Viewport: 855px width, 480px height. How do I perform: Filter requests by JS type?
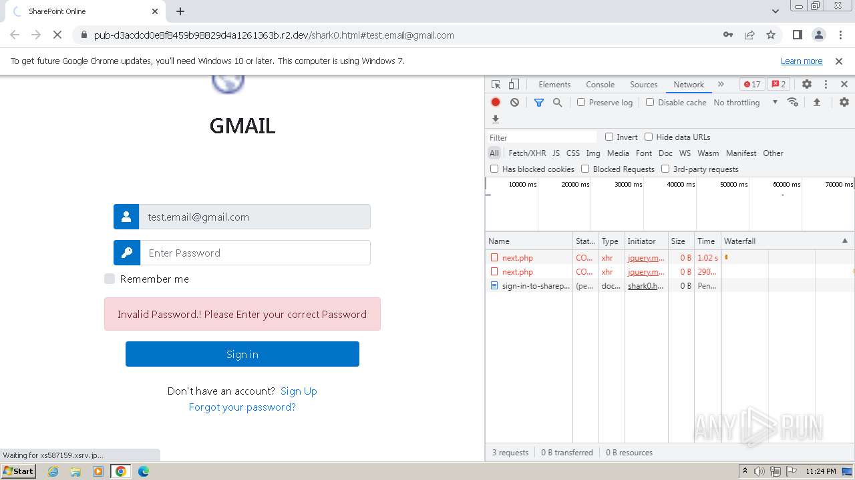click(556, 153)
